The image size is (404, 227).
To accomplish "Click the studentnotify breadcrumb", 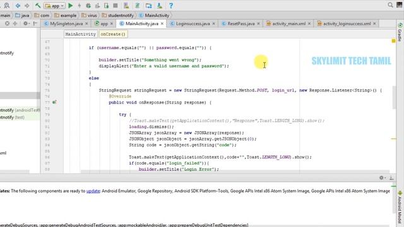I will point(118,15).
